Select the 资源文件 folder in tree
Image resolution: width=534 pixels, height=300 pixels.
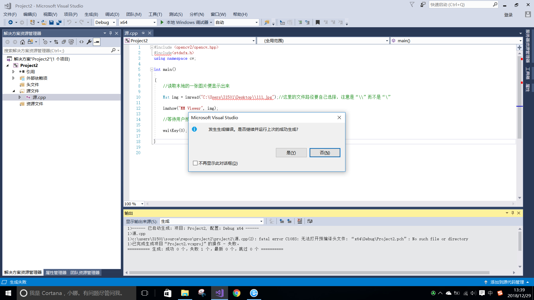pyautogui.click(x=34, y=104)
